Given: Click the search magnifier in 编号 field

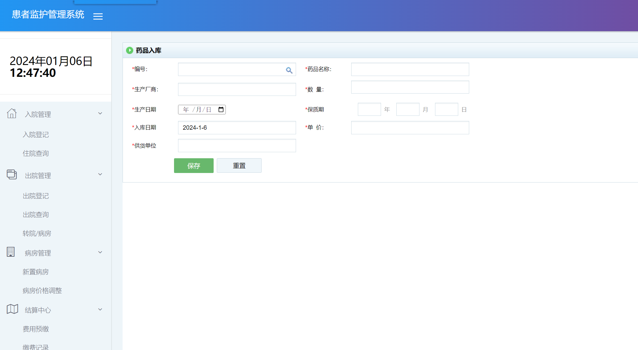Looking at the screenshot, I should point(289,70).
